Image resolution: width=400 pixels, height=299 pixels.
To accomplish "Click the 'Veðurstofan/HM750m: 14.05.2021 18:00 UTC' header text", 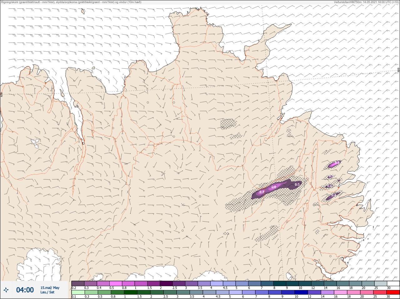I will 366,2.
